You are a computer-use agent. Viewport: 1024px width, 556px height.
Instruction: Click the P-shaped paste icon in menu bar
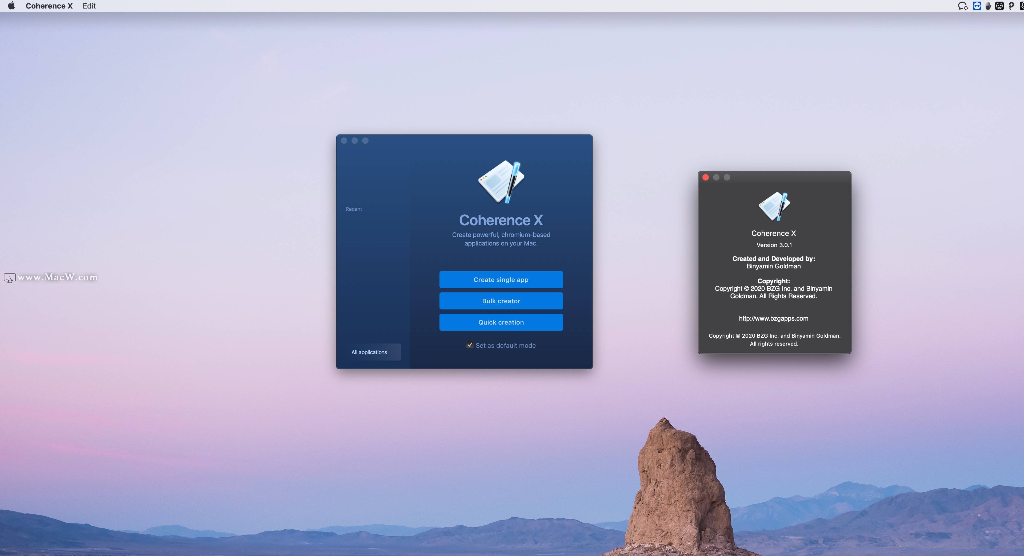tap(1011, 6)
